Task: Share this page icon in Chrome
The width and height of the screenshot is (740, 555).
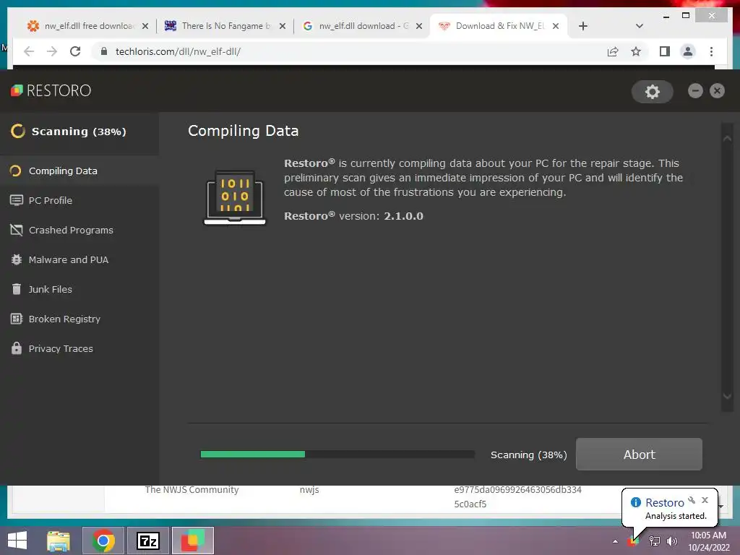Action: point(613,51)
